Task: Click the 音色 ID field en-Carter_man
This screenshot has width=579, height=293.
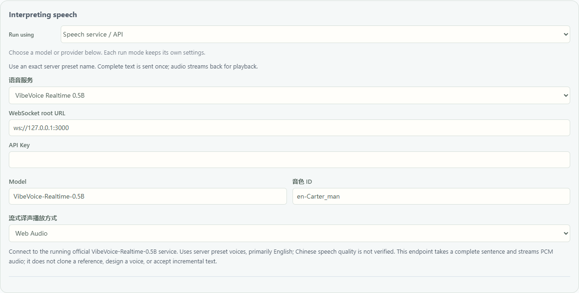Action: (431, 196)
